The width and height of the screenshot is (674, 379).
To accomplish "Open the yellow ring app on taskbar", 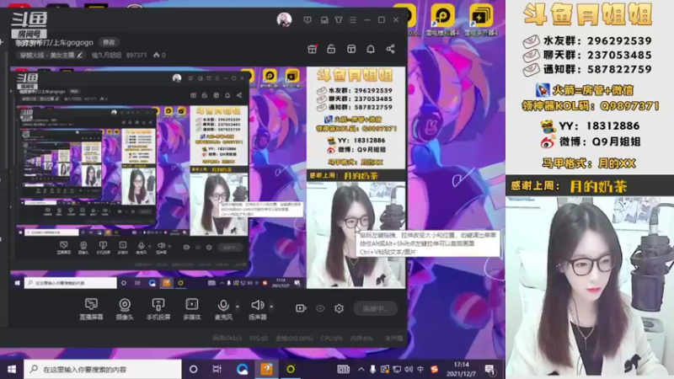I will click(291, 369).
